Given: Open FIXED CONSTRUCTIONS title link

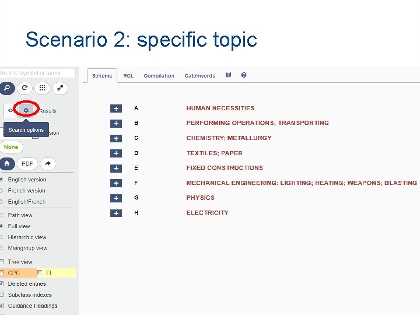Looking at the screenshot, I should 225,167.
